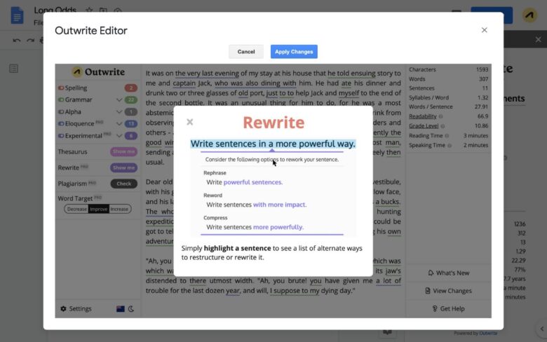The height and width of the screenshot is (342, 547).
Task: Toggle dark mode moon icon
Action: [131, 309]
